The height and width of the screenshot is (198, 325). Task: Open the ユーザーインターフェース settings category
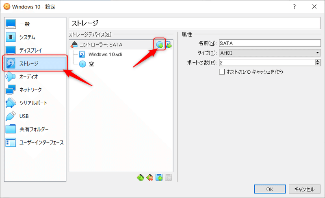pos(35,143)
